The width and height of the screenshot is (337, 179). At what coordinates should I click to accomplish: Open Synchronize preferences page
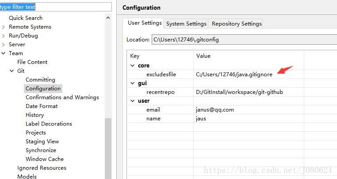[x=41, y=150]
